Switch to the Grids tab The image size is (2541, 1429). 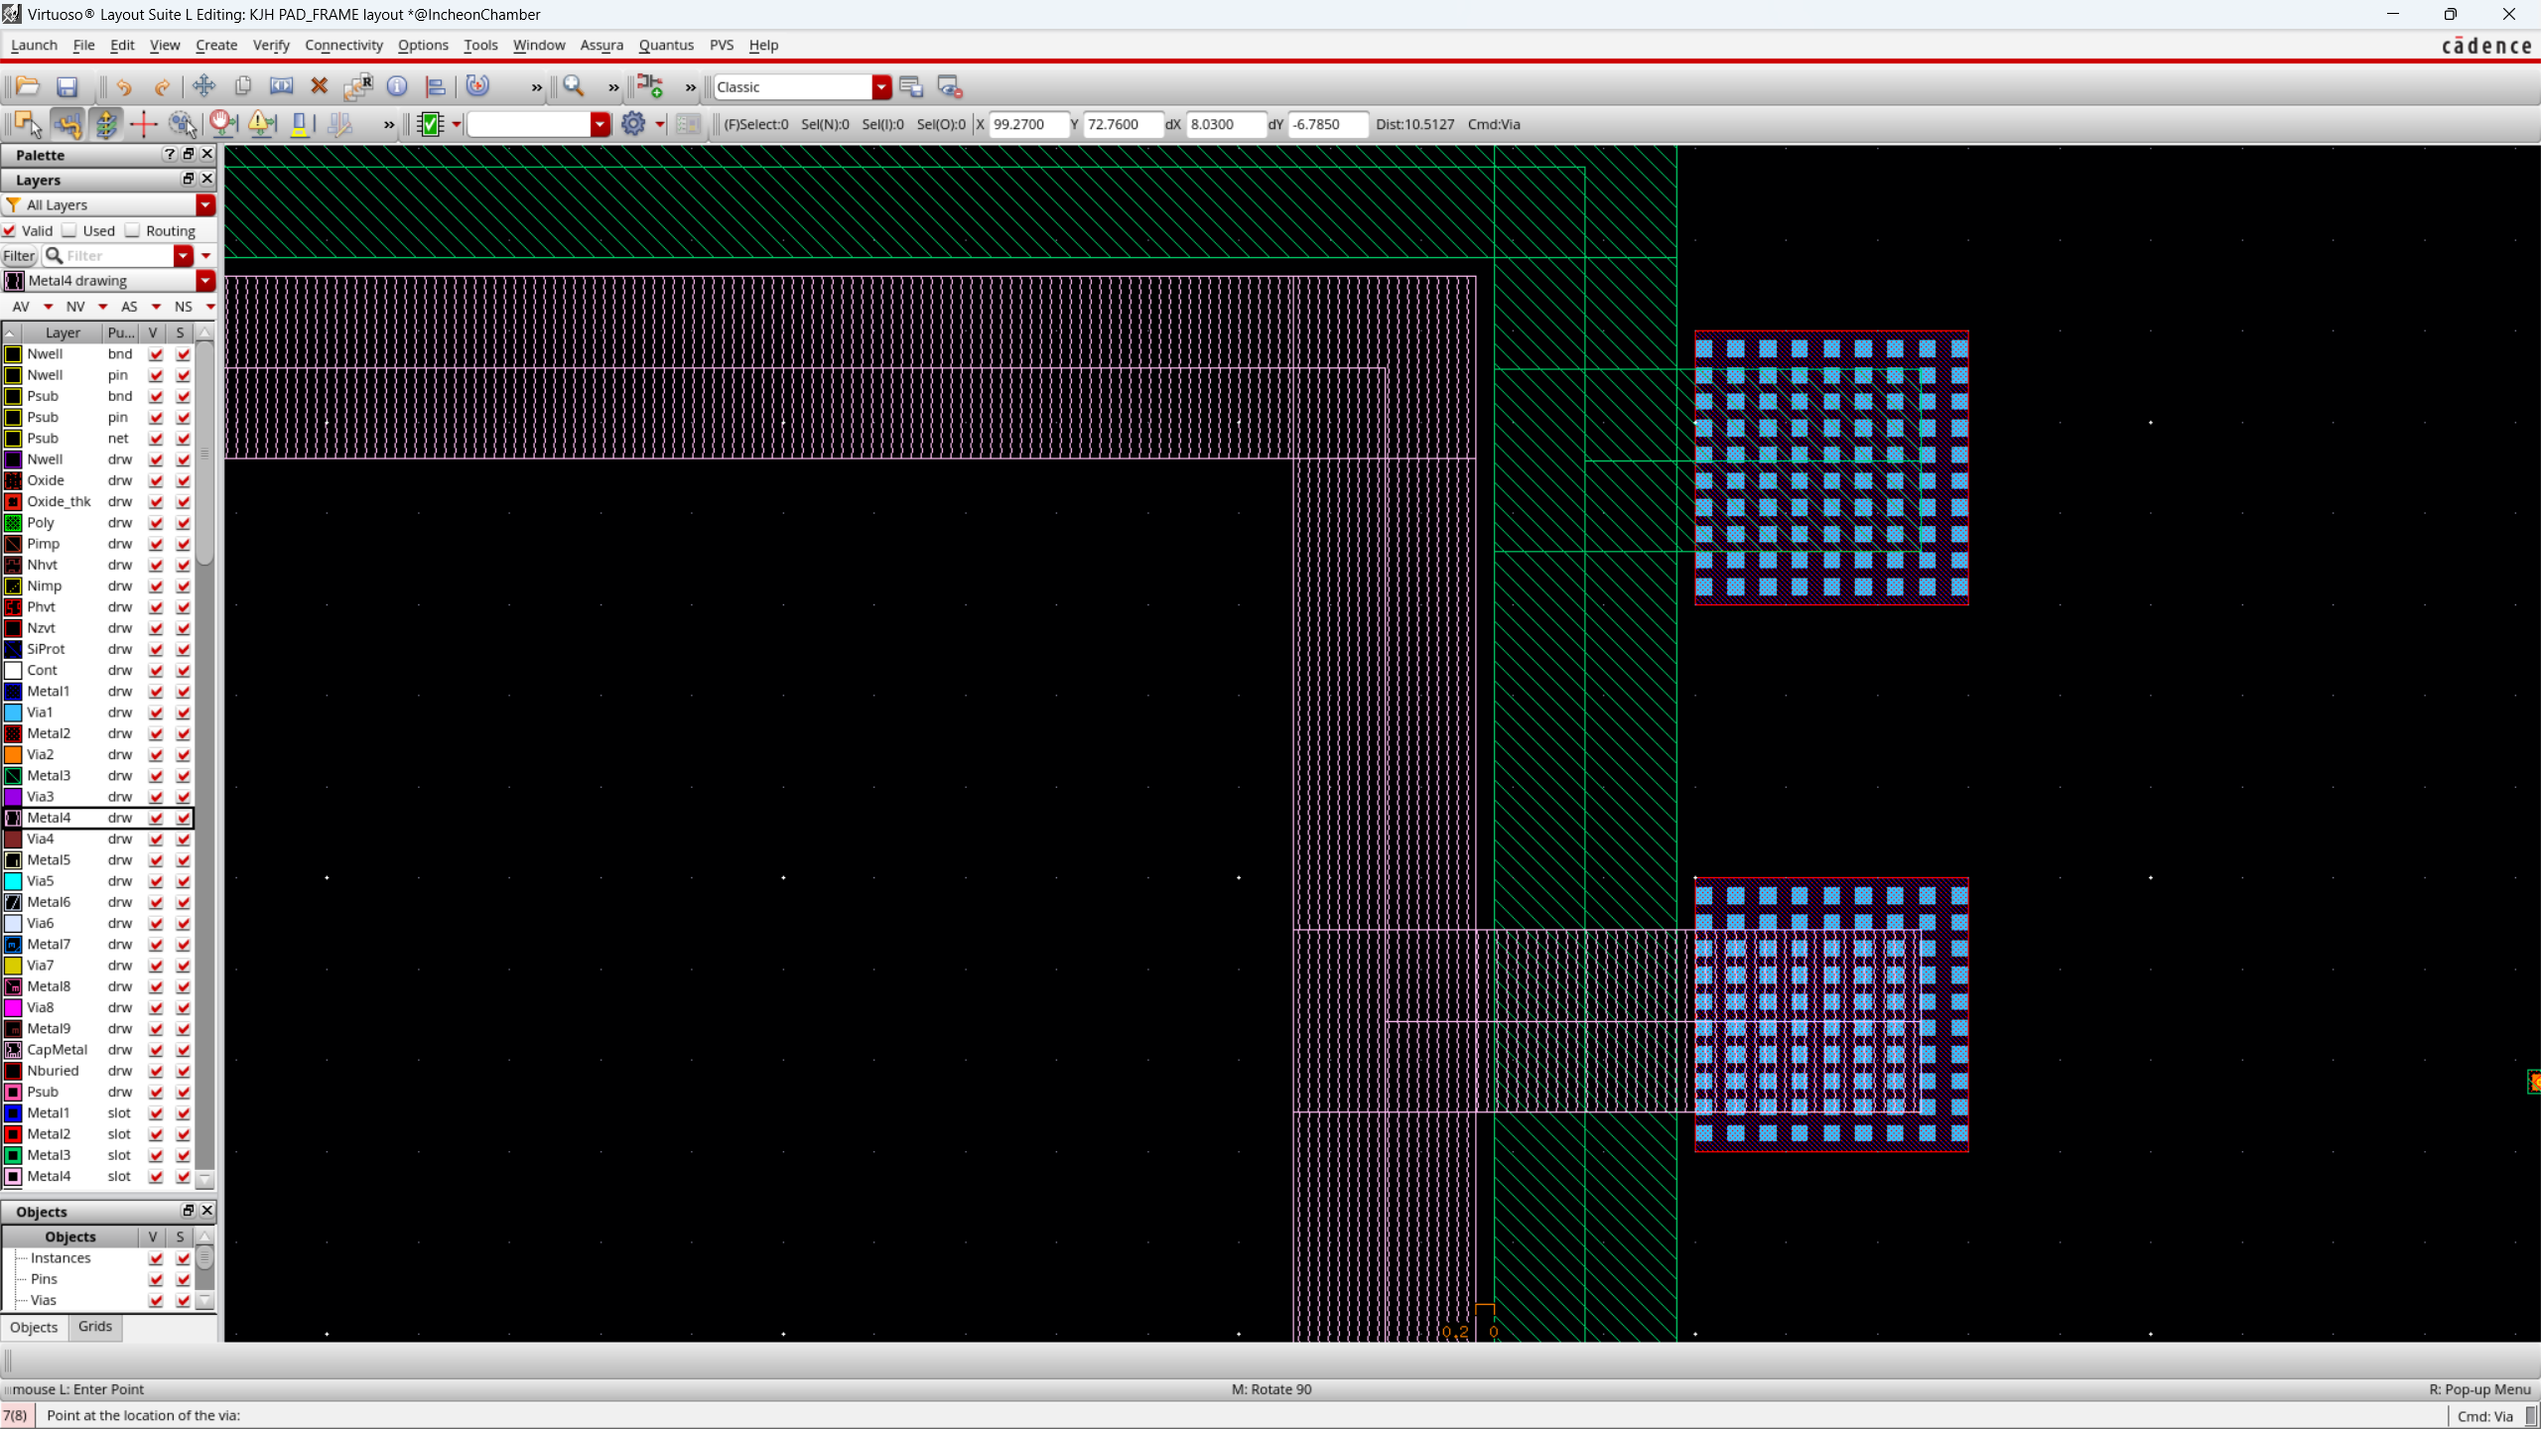pyautogui.click(x=95, y=1327)
